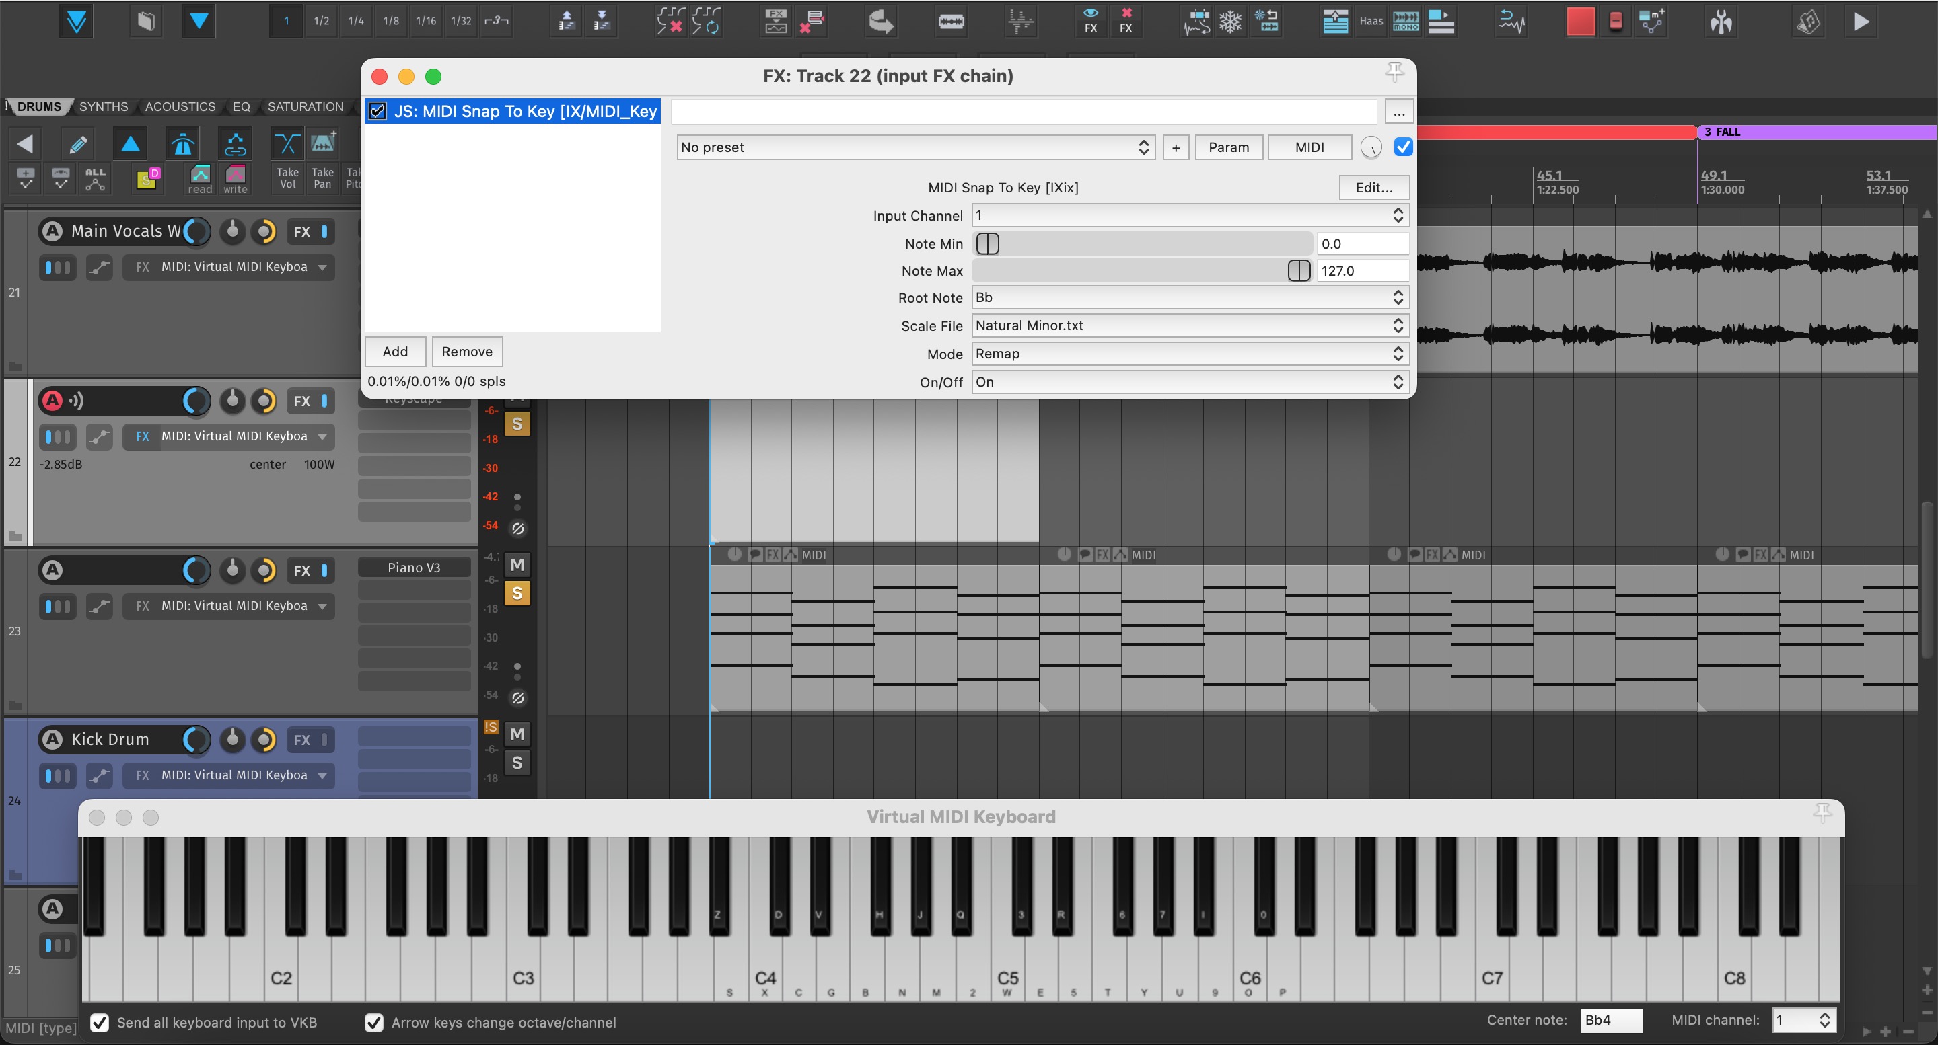This screenshot has height=1045, width=1938.
Task: Open the Root Note dropdown showing Bb
Action: (1190, 297)
